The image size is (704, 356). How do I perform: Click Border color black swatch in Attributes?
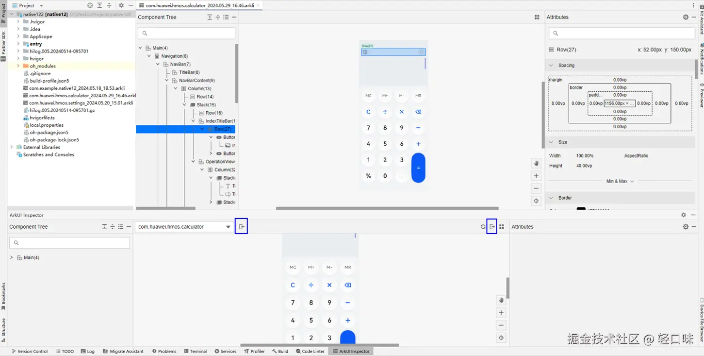[x=581, y=209]
